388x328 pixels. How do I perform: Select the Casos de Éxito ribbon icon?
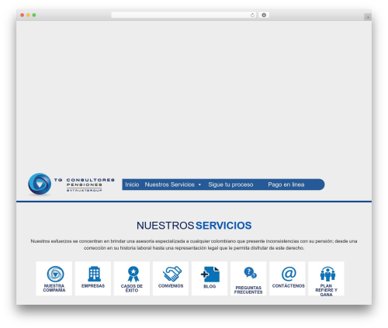click(133, 274)
